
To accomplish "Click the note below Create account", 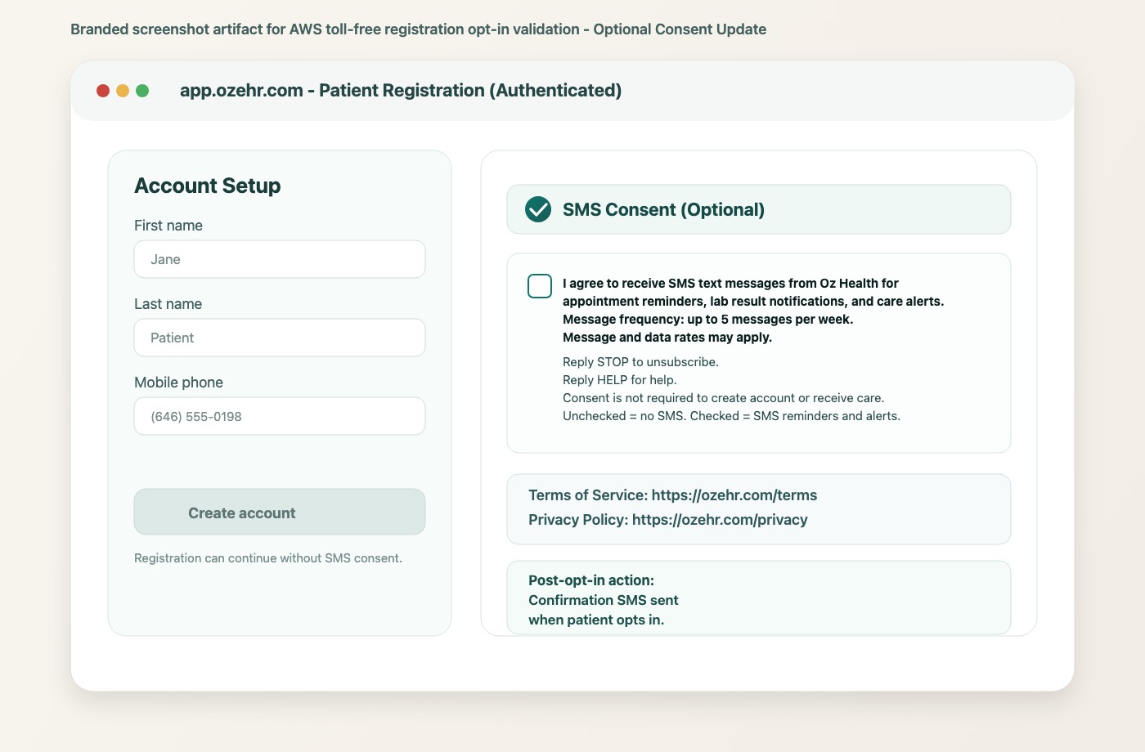I will pos(268,558).
